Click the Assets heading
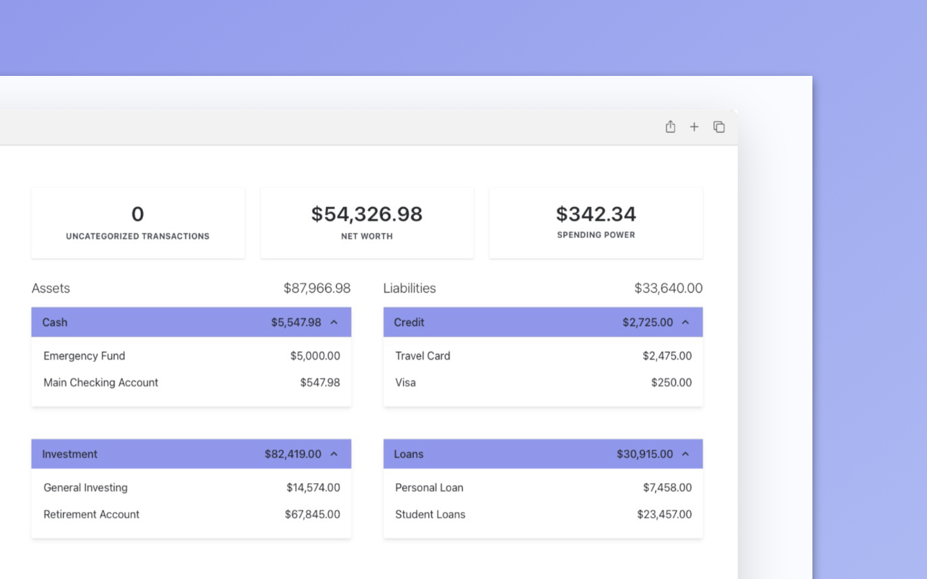 51,288
